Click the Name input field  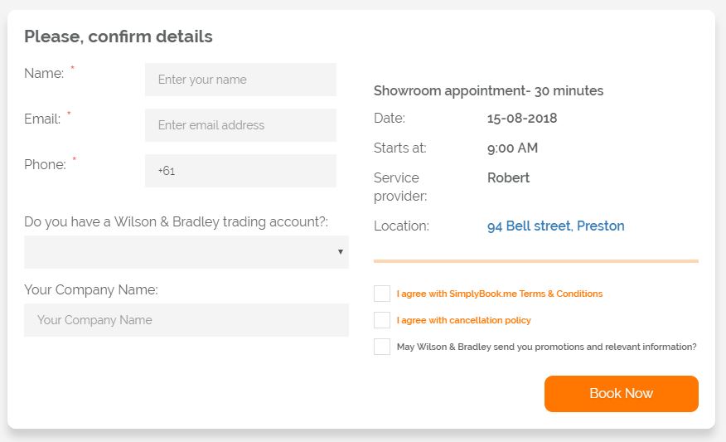pyautogui.click(x=240, y=80)
